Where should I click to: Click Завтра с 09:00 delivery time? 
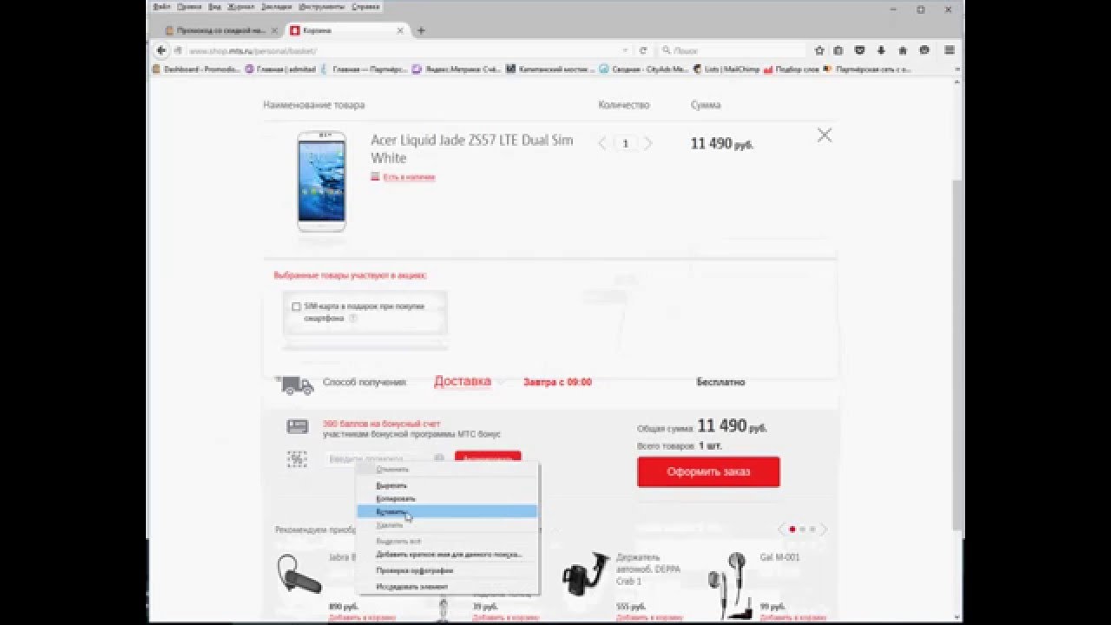(557, 382)
